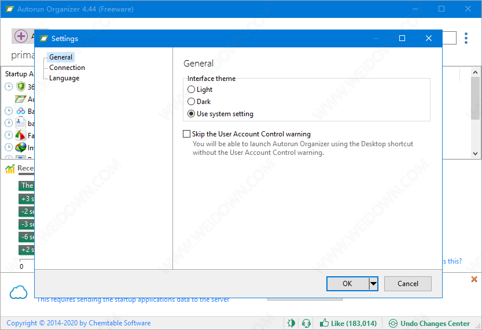The image size is (482, 330).
Task: Click the clock icon beside the Baidu entry
Action: (x=9, y=111)
